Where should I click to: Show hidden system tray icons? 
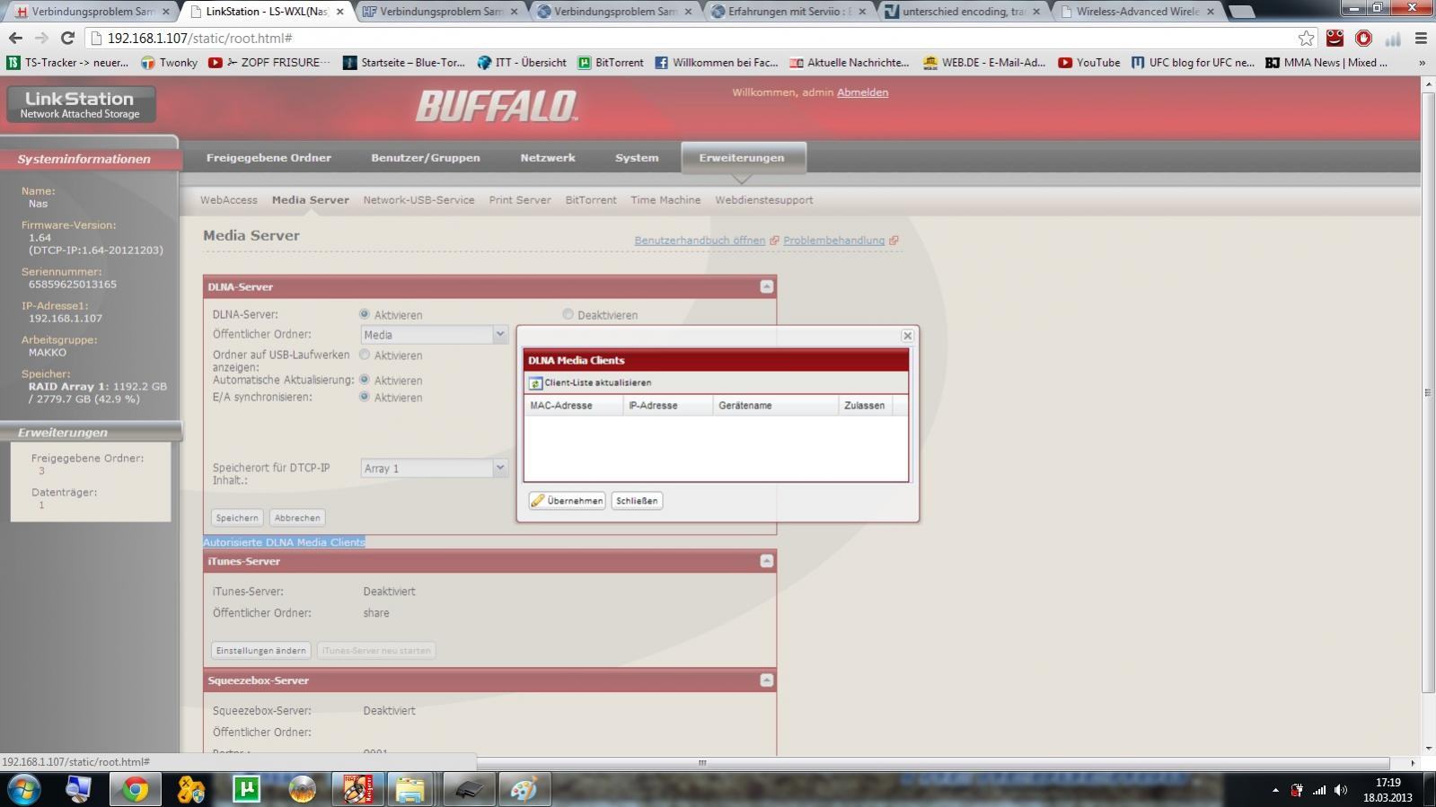[x=1275, y=790]
